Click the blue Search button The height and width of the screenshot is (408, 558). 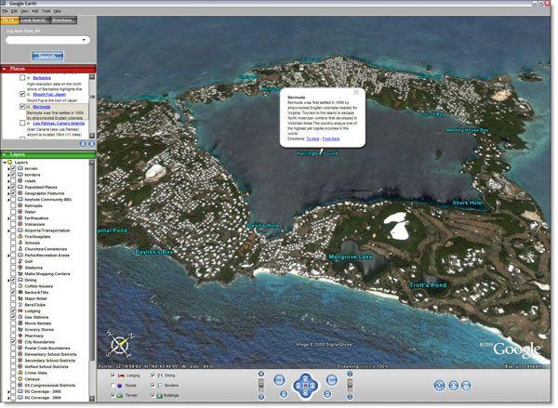click(47, 56)
